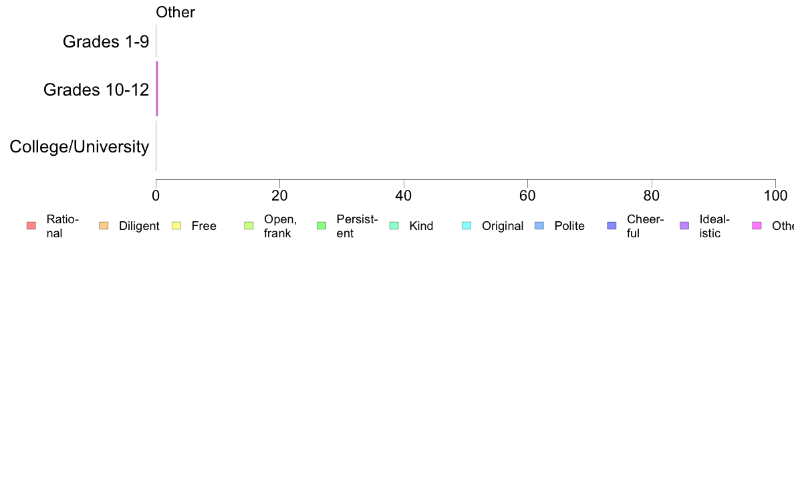
Task: Click the College/University axis label
Action: pyautogui.click(x=80, y=146)
